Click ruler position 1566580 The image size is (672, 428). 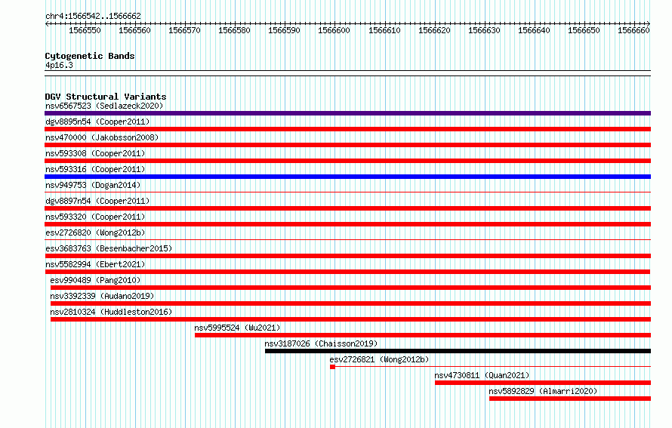[234, 30]
